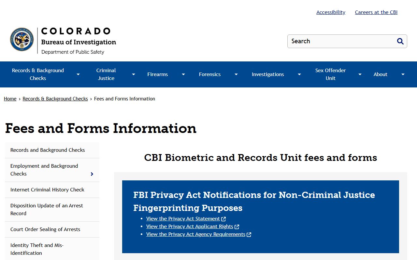Expand About menu dropdown arrow
Image resolution: width=417 pixels, height=260 pixels.
pyautogui.click(x=403, y=74)
